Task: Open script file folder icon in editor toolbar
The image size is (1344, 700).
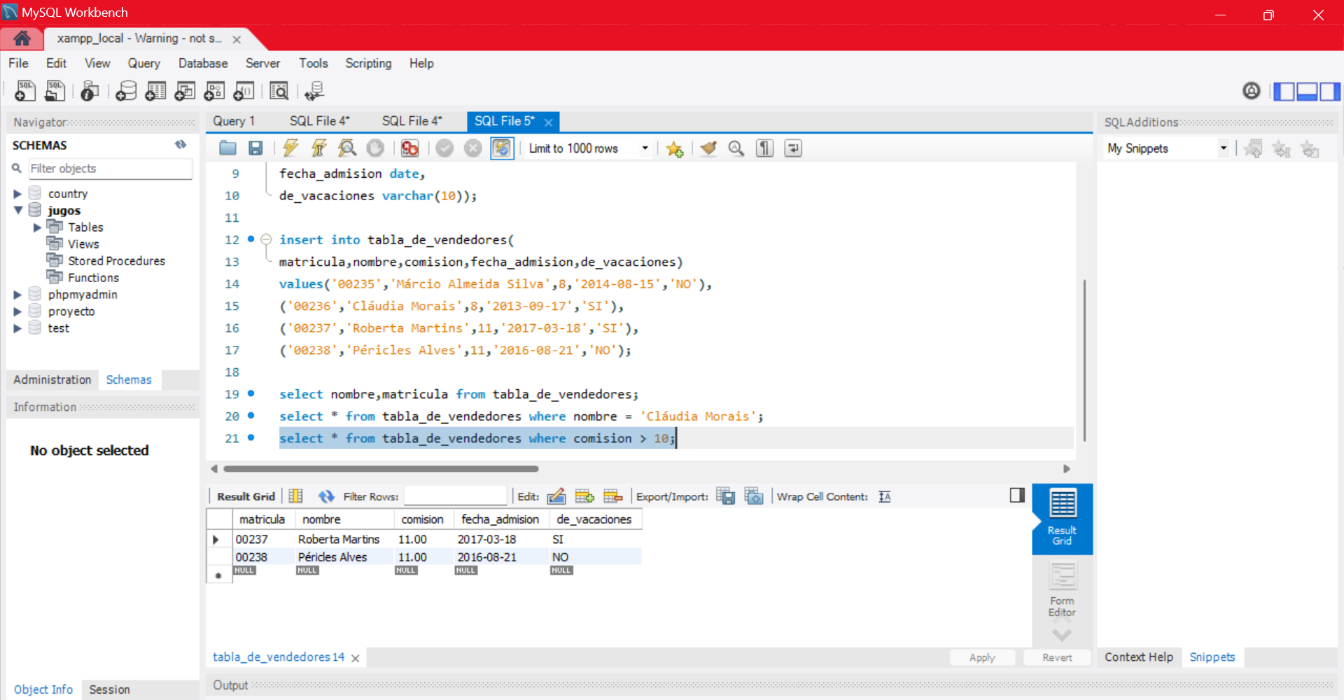Action: [x=227, y=148]
